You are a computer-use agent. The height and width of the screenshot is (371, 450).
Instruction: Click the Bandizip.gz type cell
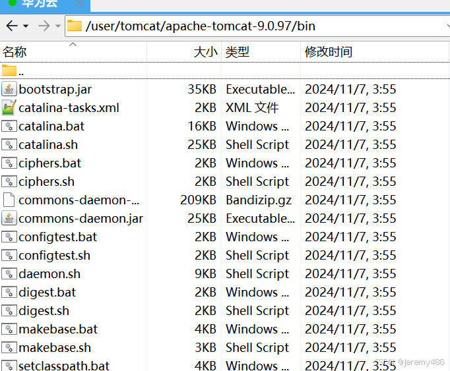tap(259, 200)
